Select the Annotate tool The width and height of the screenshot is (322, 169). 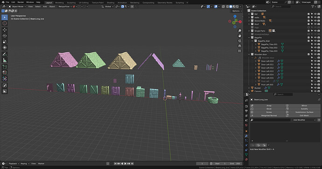coord(5,54)
